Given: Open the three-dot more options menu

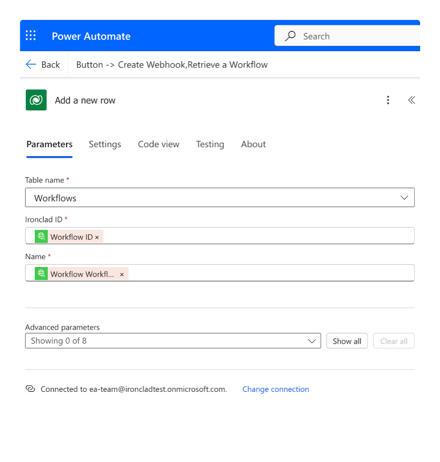Looking at the screenshot, I should click(x=388, y=100).
